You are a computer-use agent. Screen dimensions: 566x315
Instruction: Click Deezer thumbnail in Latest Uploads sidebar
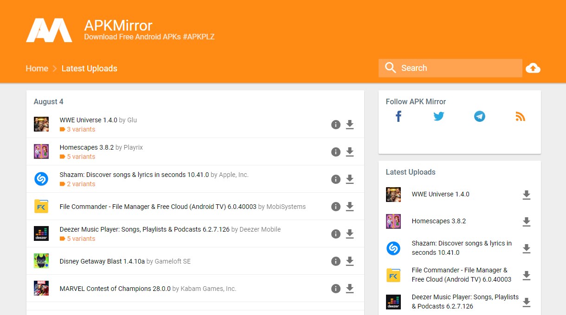393,302
